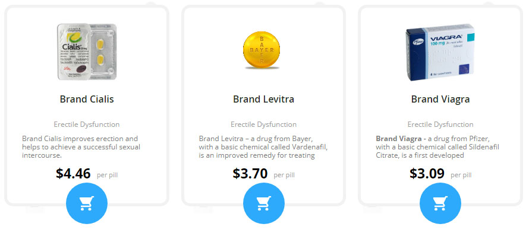Open the Brand Levitra product title

[x=263, y=99]
